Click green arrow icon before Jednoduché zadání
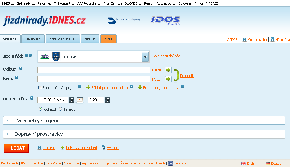The width and height of the screenshot is (290, 167). 63,148
